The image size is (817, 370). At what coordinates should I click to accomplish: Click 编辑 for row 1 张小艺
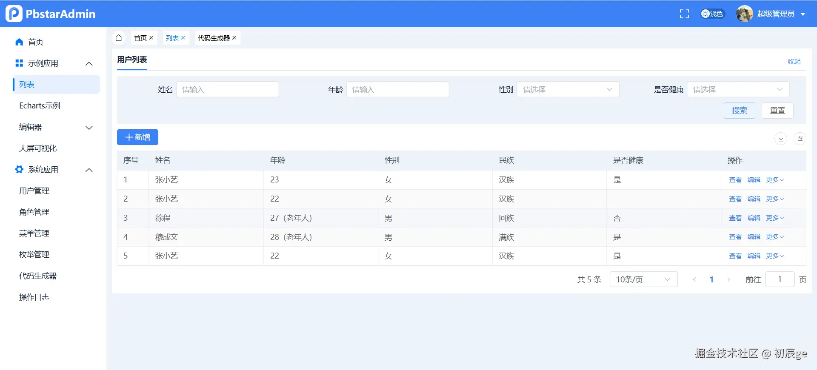coord(754,179)
